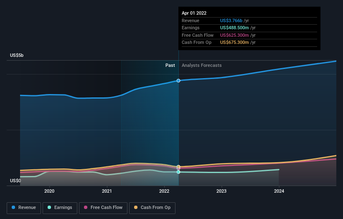Click the teal Earnings legend dot
The width and height of the screenshot is (343, 219).
(49, 207)
